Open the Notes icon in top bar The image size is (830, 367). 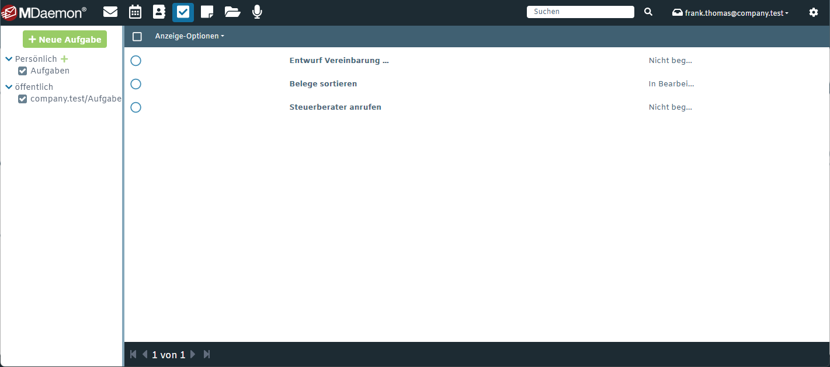point(207,12)
